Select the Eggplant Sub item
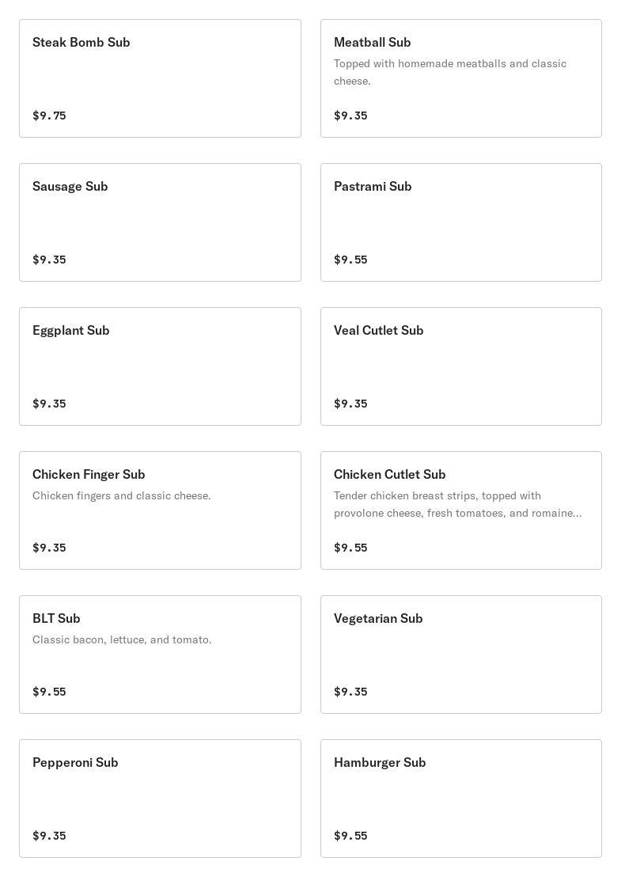This screenshot has height=880, width=621. 160,366
